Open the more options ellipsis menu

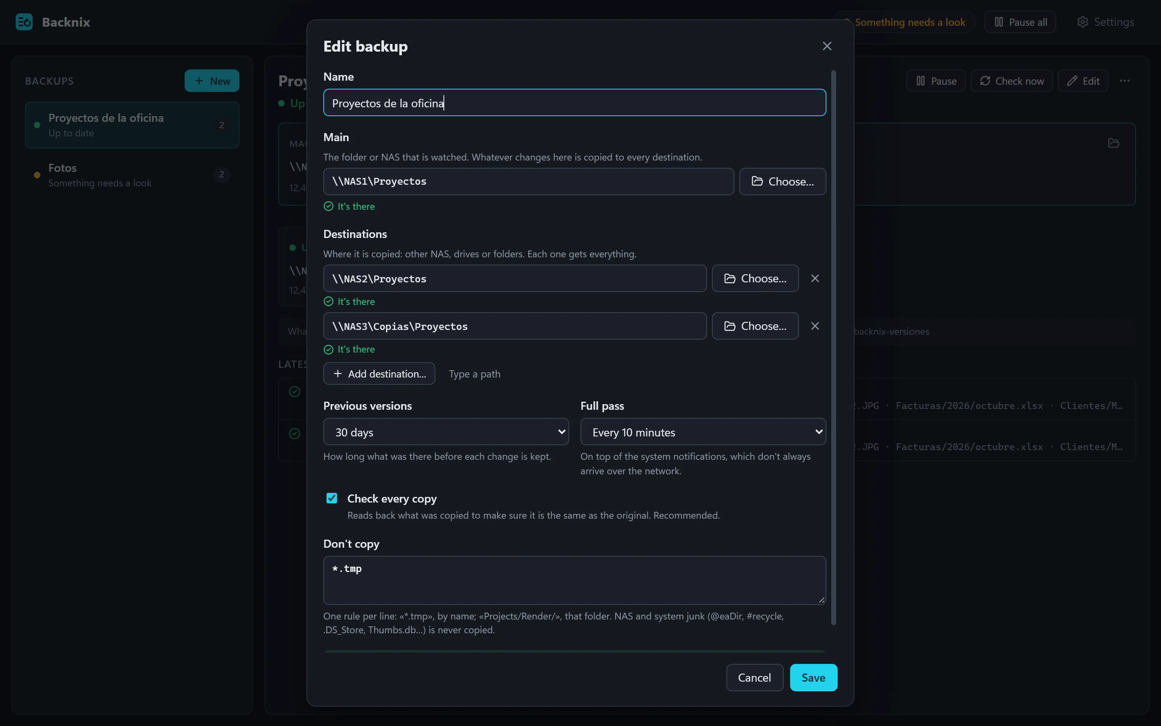click(1125, 81)
